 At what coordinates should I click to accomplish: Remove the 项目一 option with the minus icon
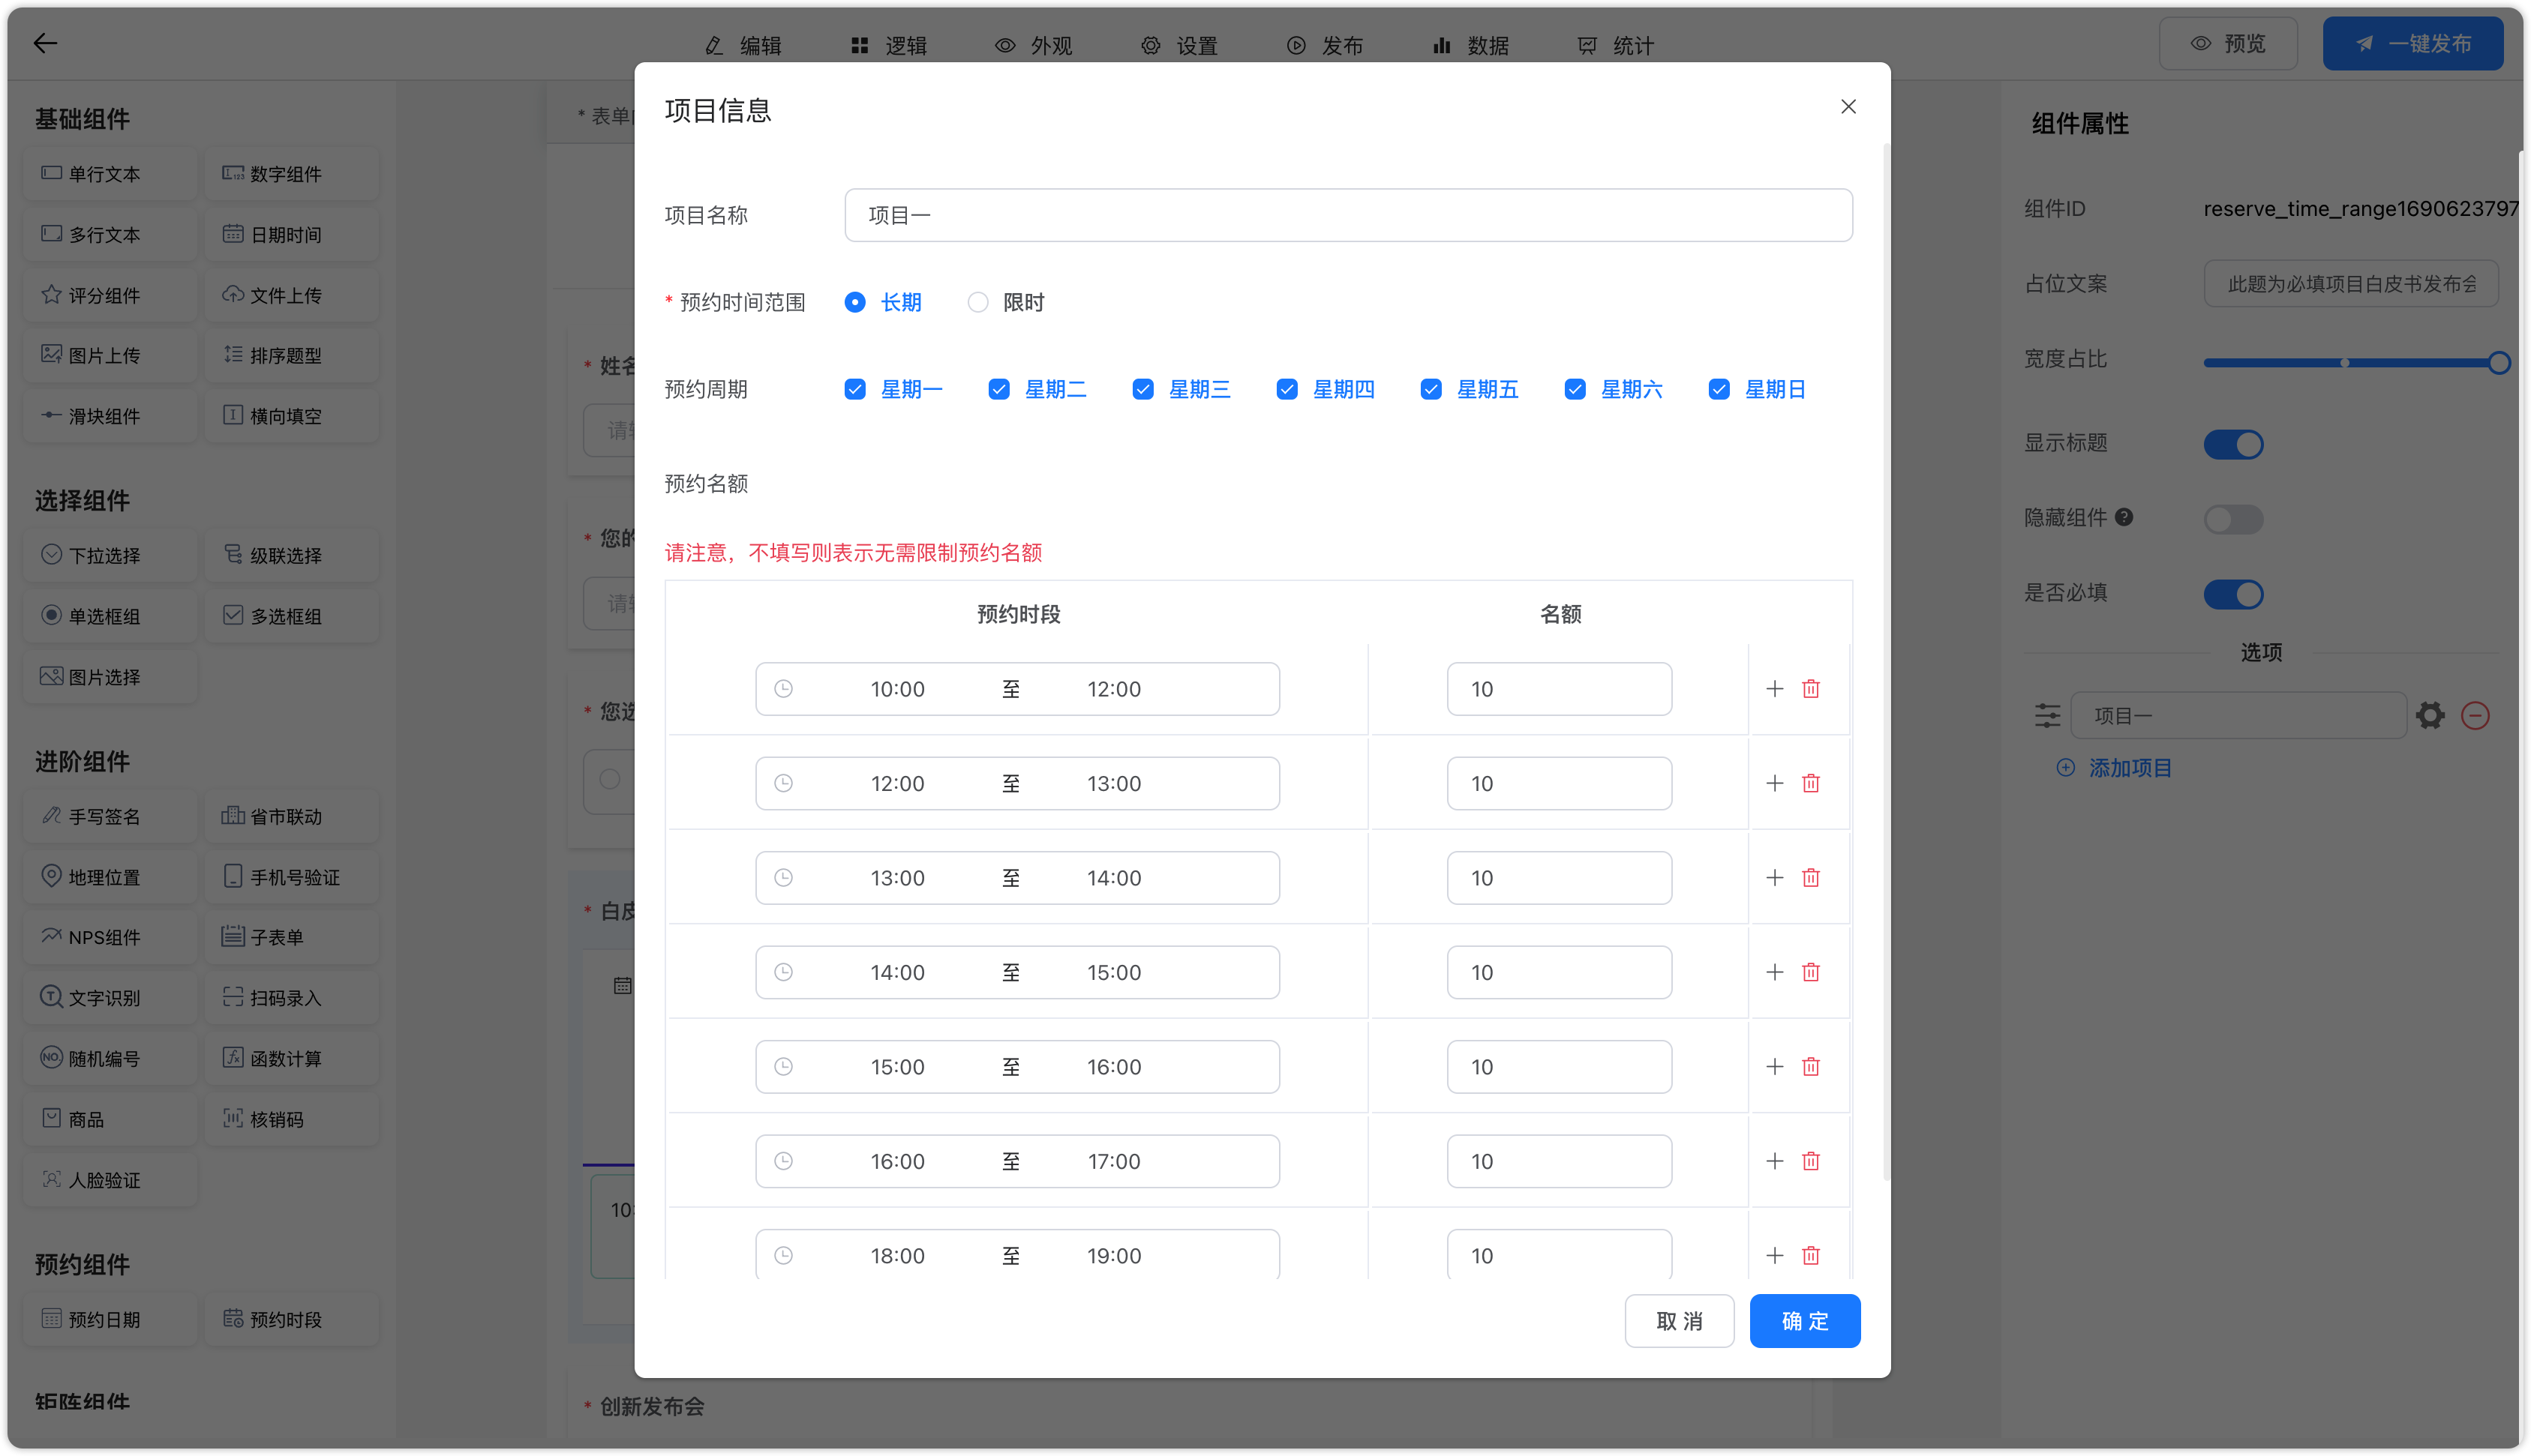pos(2475,716)
